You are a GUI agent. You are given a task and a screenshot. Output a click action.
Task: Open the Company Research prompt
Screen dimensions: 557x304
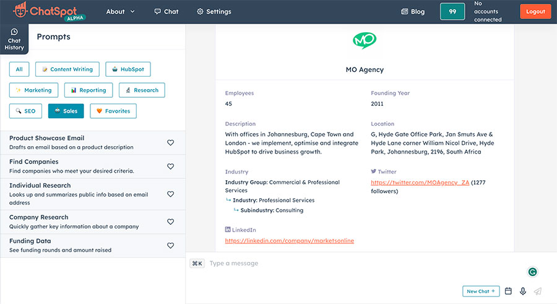pos(93,222)
